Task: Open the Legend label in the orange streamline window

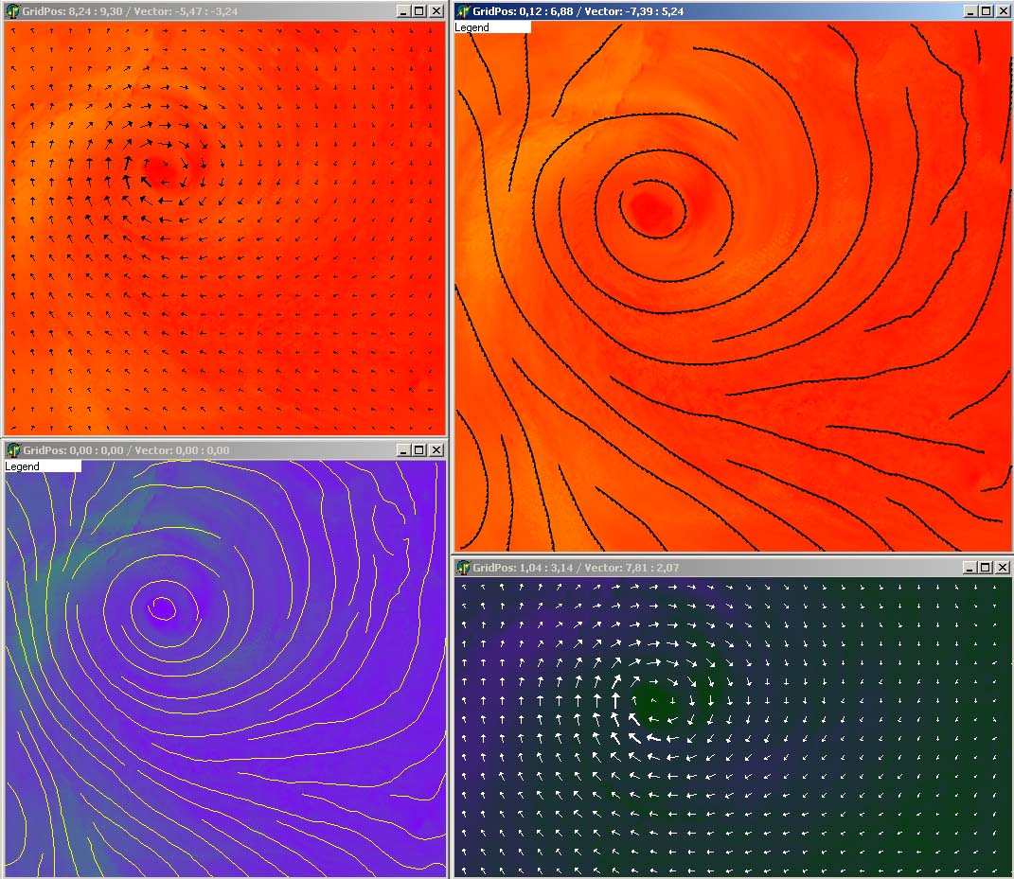Action: click(492, 27)
